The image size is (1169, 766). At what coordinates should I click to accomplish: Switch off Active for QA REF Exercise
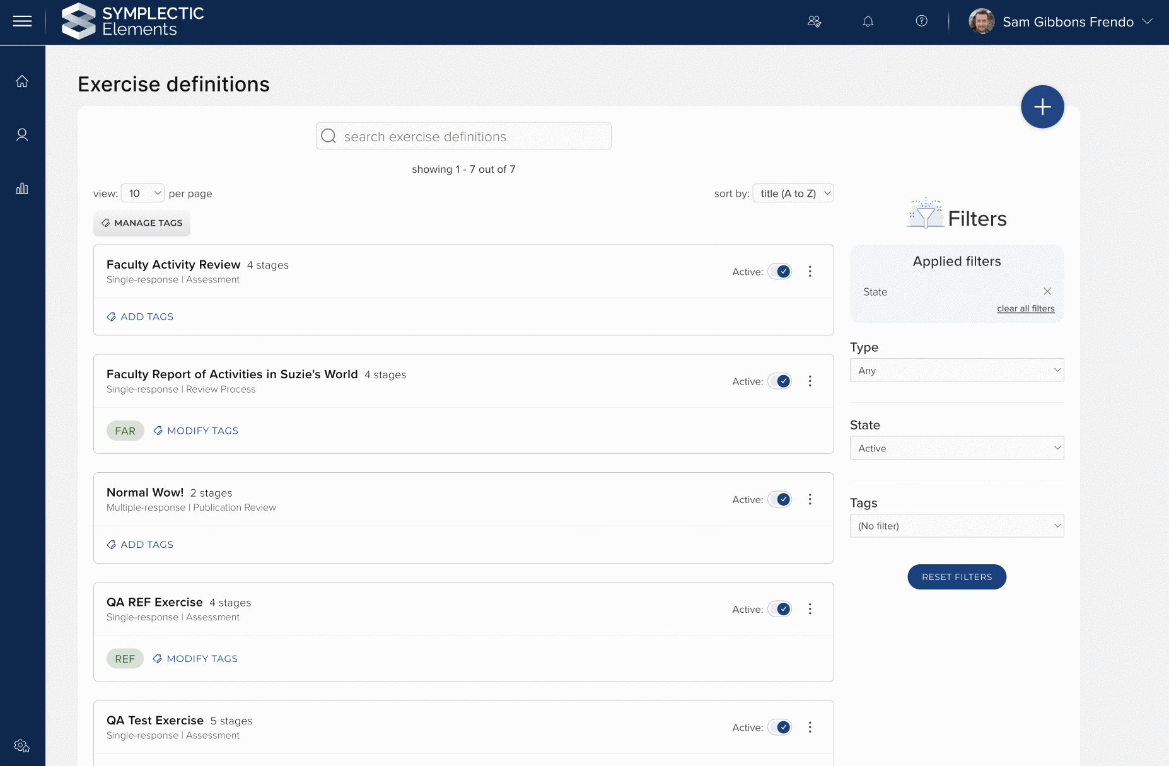coord(780,609)
